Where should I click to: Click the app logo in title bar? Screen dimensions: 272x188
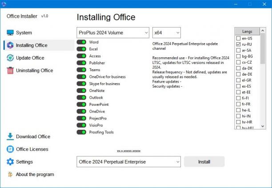click(x=4, y=4)
